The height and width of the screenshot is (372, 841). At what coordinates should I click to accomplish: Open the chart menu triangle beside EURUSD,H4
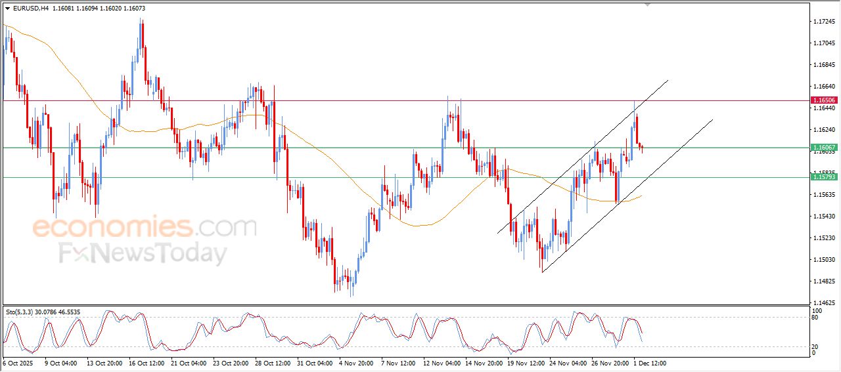(8, 9)
